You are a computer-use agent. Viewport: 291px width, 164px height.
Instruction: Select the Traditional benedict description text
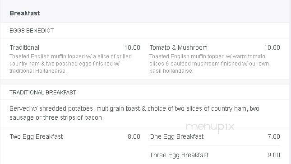70,63
